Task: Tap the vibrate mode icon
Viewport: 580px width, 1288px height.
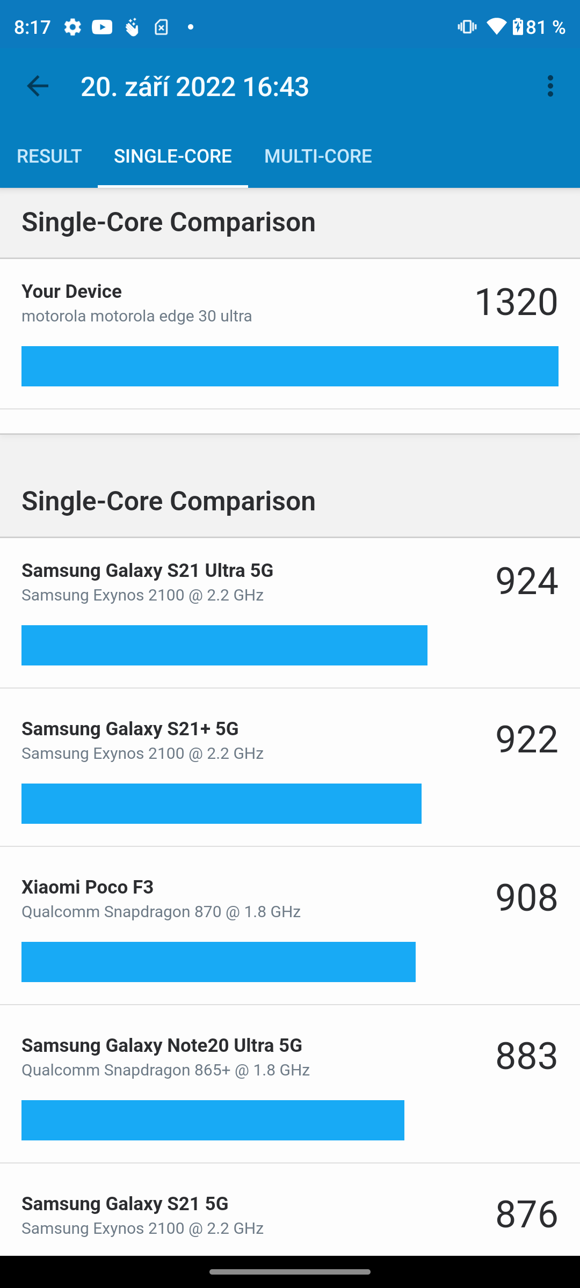Action: [467, 27]
